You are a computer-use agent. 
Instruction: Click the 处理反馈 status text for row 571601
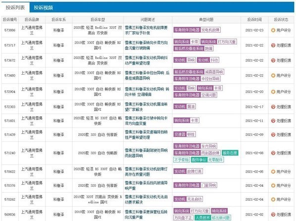tap(284, 121)
